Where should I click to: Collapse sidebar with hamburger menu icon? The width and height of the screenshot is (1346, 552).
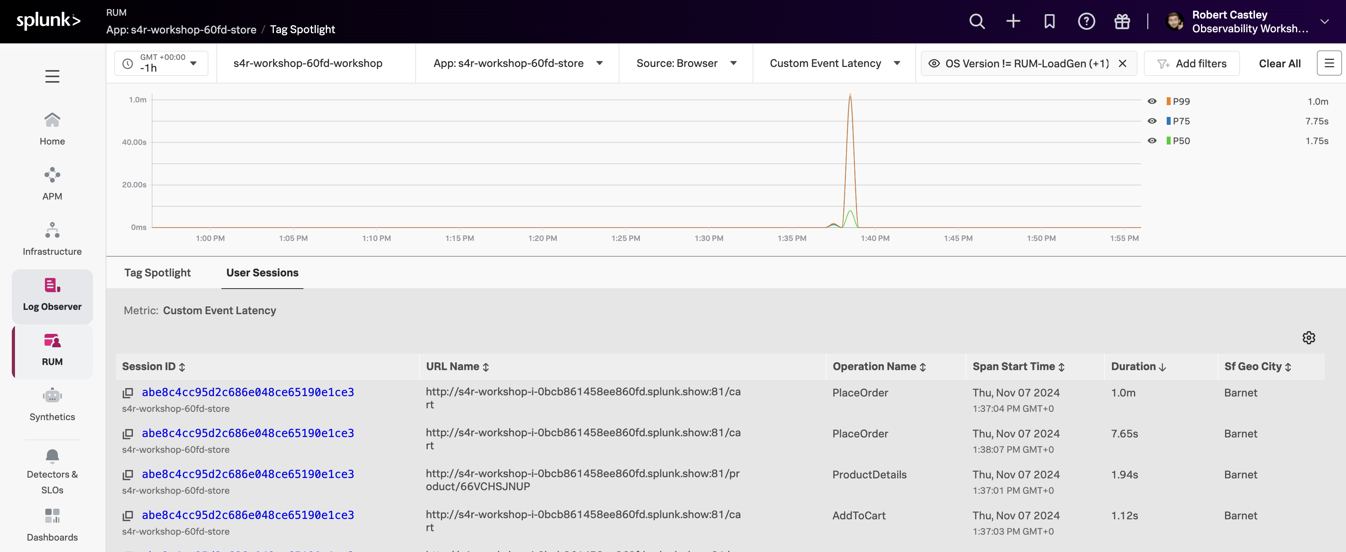(x=52, y=76)
